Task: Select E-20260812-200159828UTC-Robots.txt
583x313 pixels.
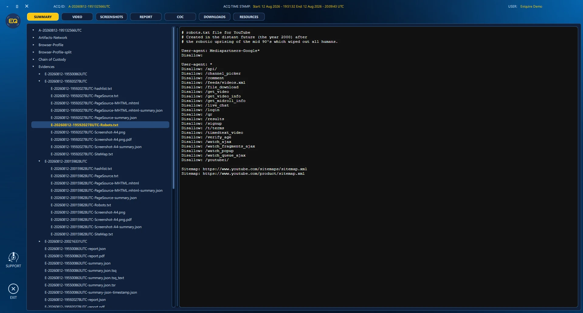Action: (x=81, y=205)
